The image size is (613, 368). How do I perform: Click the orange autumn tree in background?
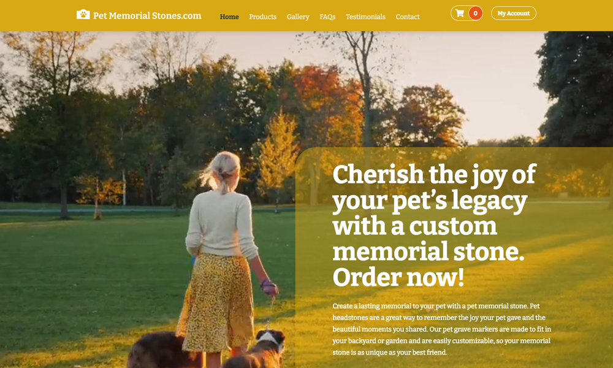pos(329,102)
